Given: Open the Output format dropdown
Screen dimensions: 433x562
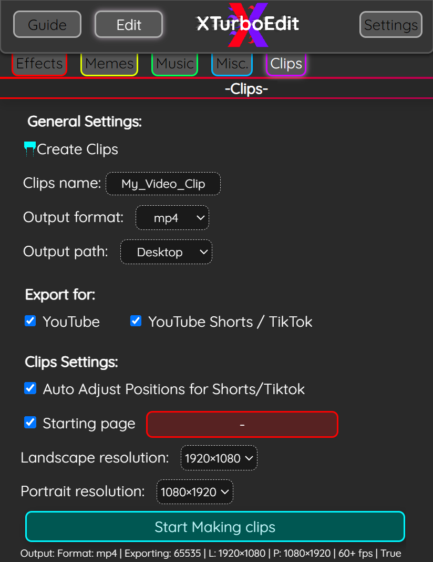Looking at the screenshot, I should 172,217.
